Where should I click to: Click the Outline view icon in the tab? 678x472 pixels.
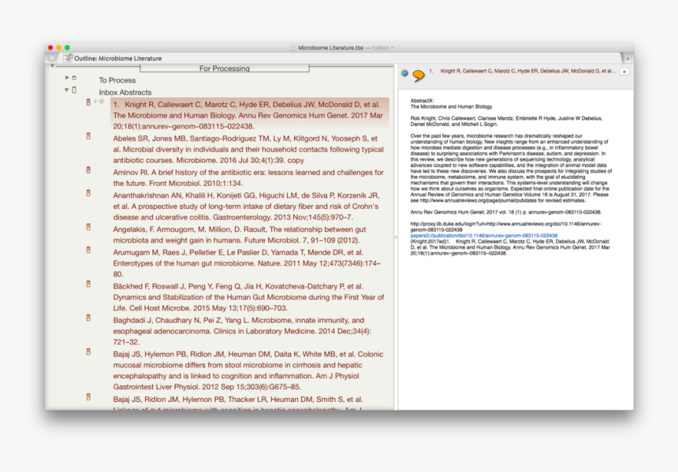pyautogui.click(x=68, y=58)
